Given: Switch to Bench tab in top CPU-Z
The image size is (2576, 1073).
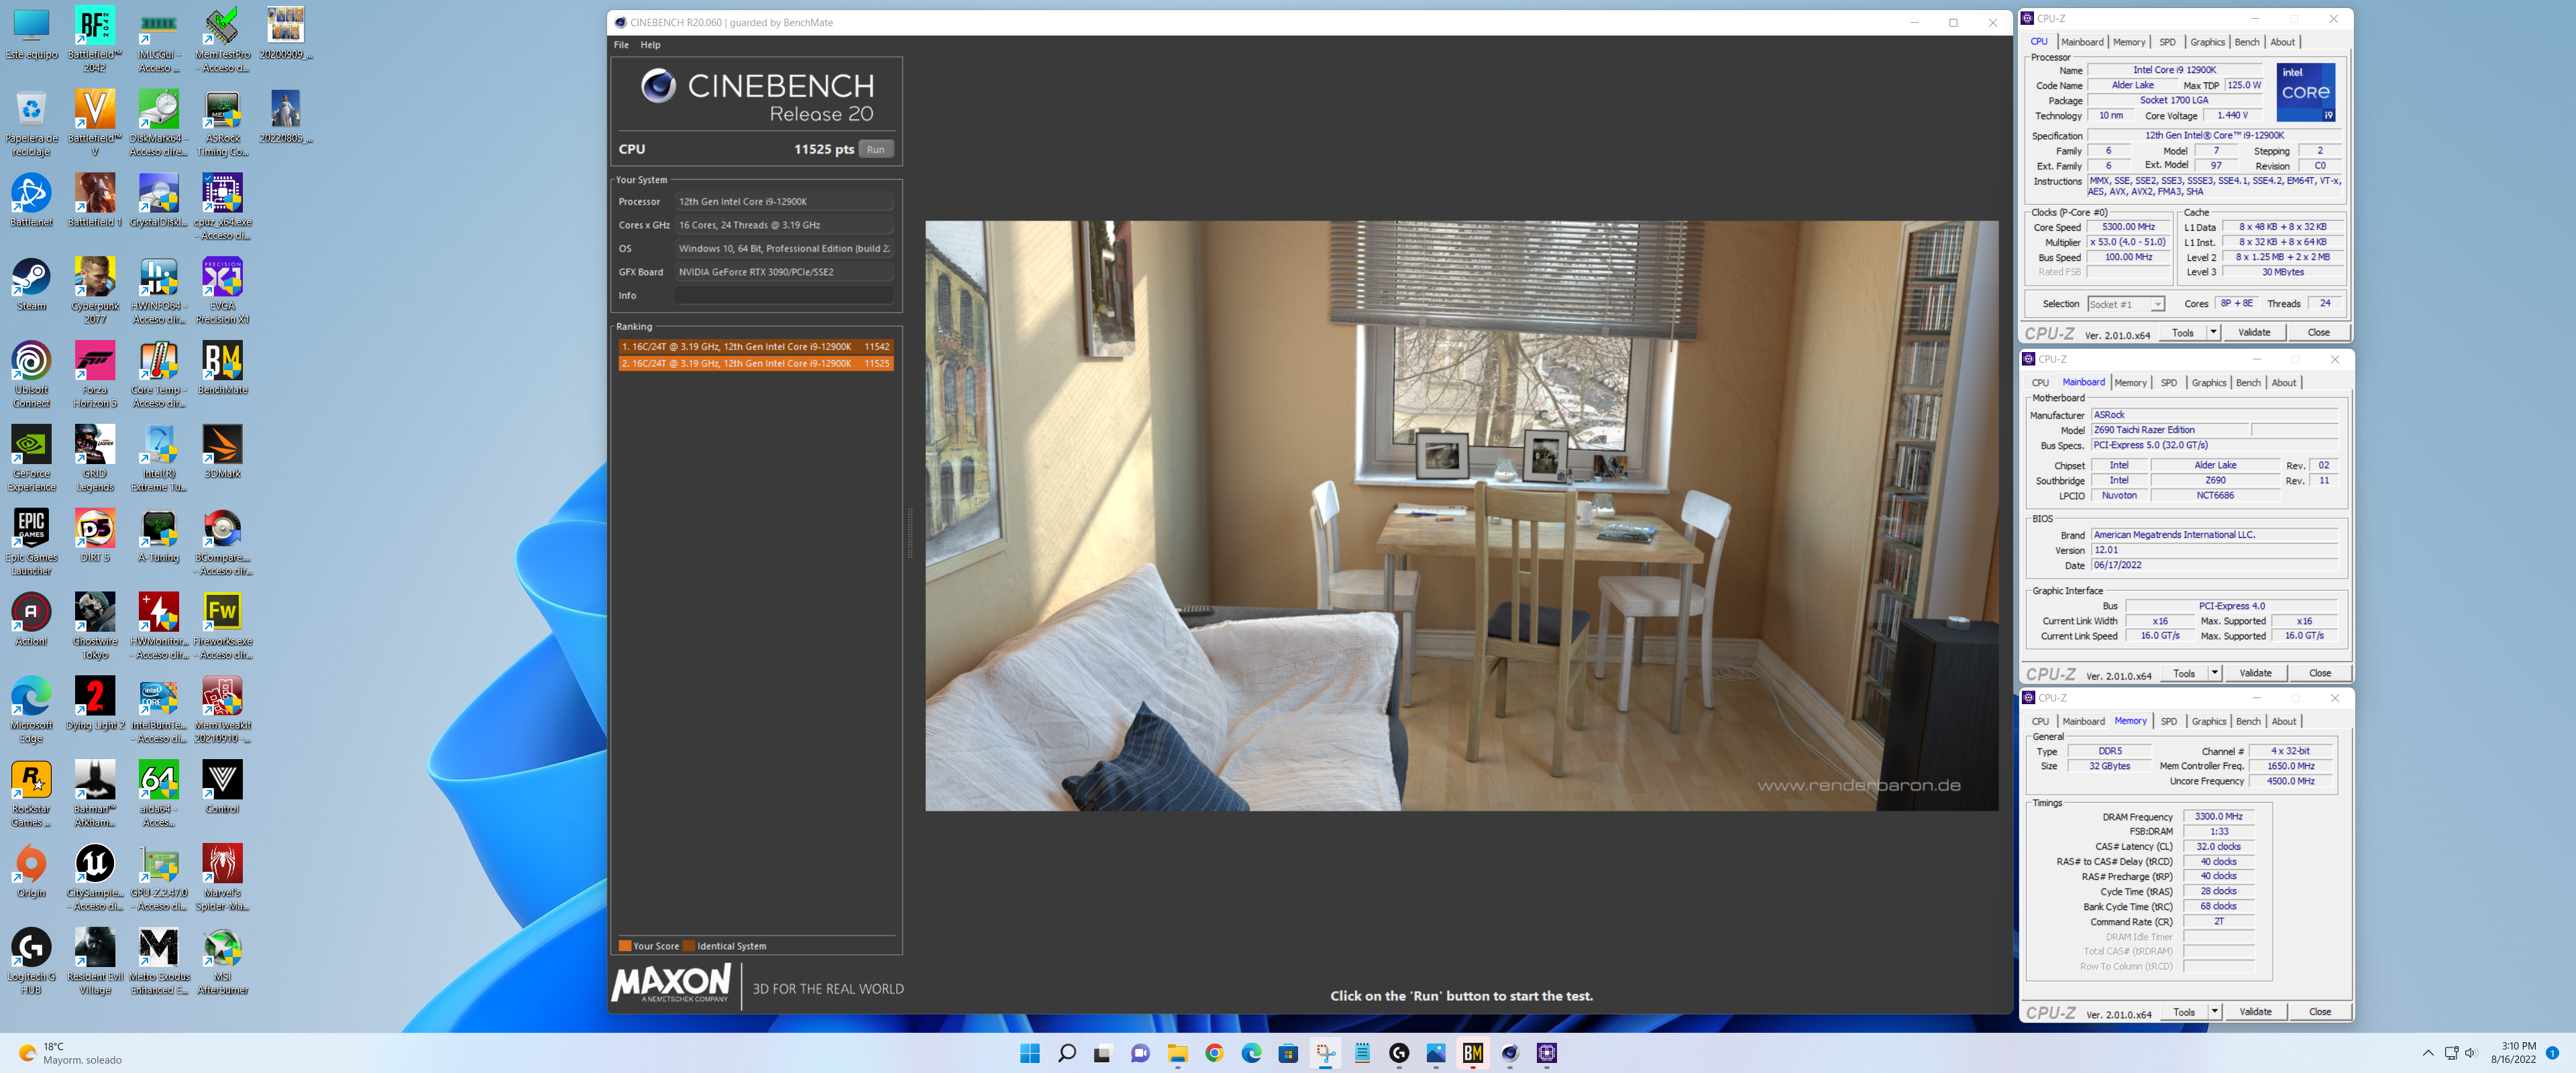Looking at the screenshot, I should pyautogui.click(x=2247, y=42).
